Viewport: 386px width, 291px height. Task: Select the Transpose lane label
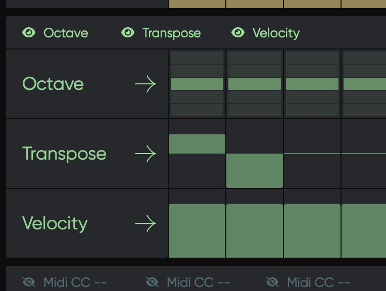pos(64,154)
